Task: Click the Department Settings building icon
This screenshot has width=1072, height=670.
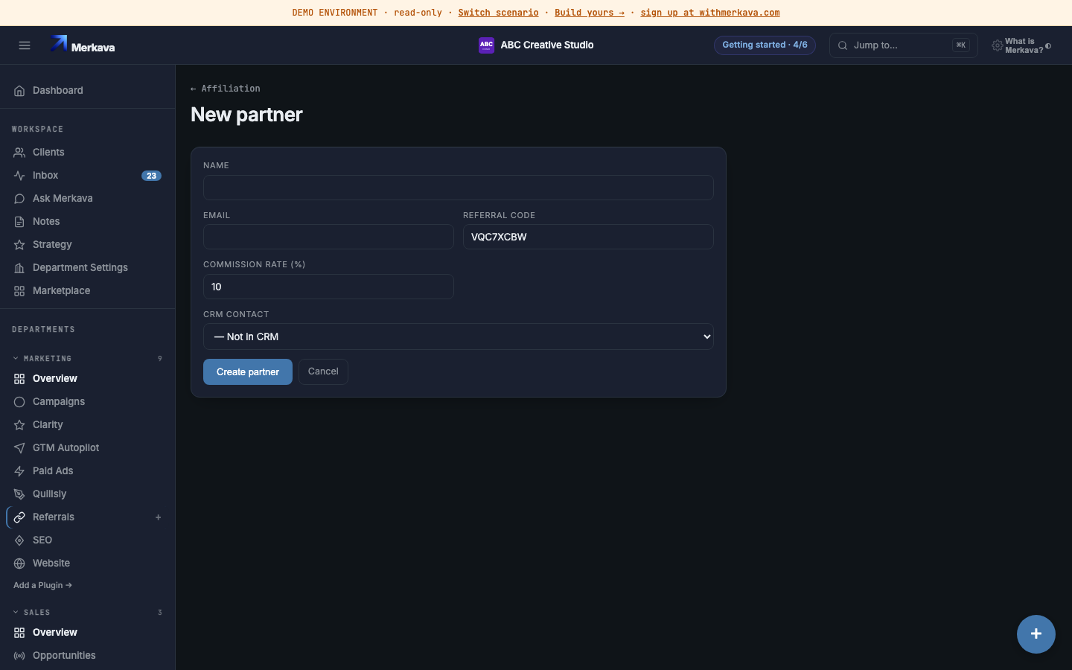Action: 19,268
